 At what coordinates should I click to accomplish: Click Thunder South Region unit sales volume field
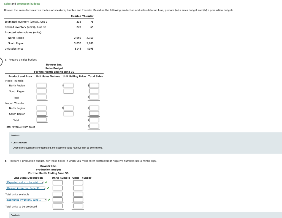point(42,113)
